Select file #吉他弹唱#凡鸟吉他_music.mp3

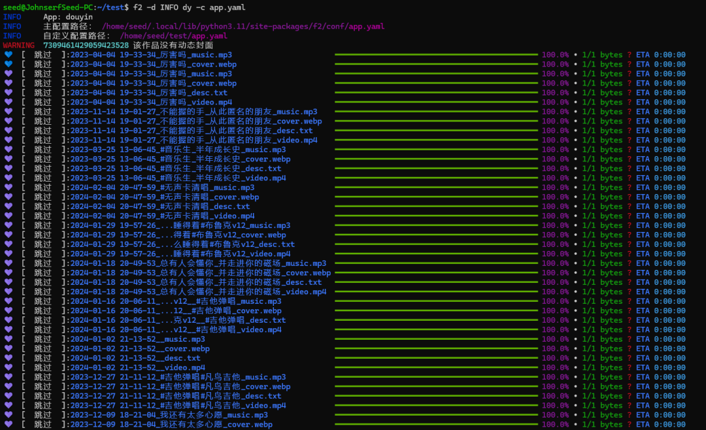pos(178,377)
